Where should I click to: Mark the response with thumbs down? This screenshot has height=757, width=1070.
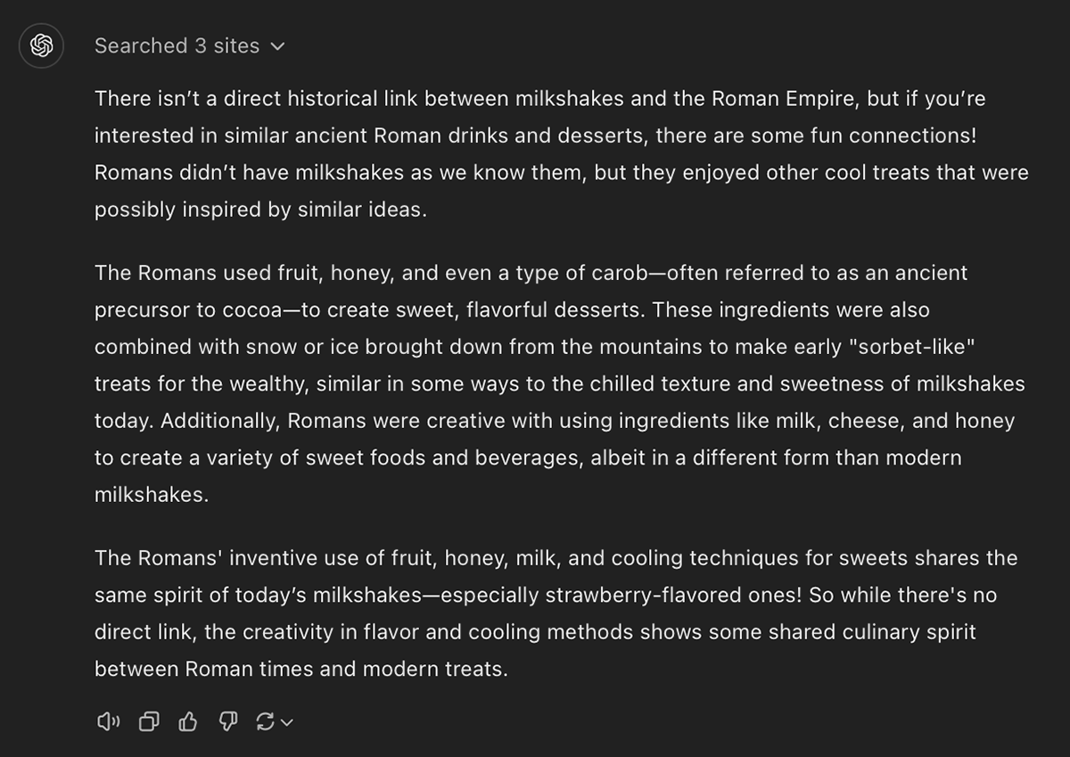[x=227, y=721]
